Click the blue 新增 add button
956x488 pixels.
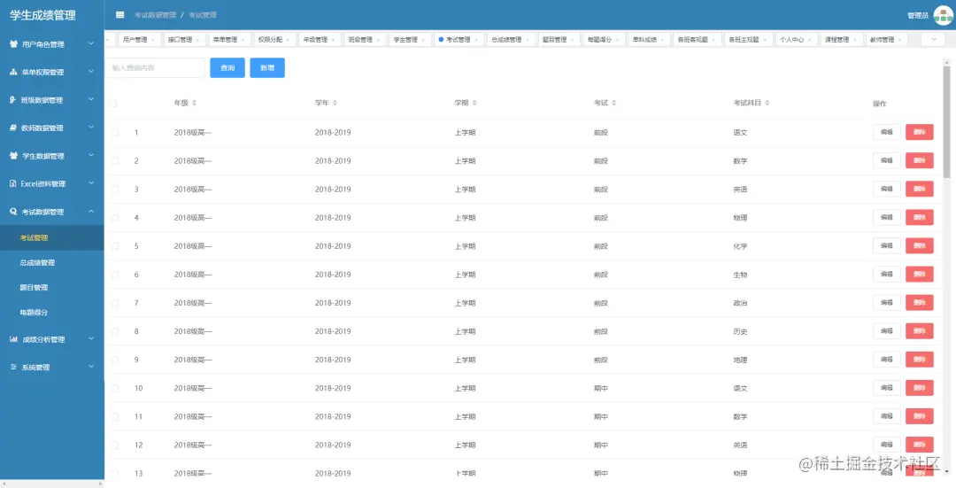tap(267, 67)
